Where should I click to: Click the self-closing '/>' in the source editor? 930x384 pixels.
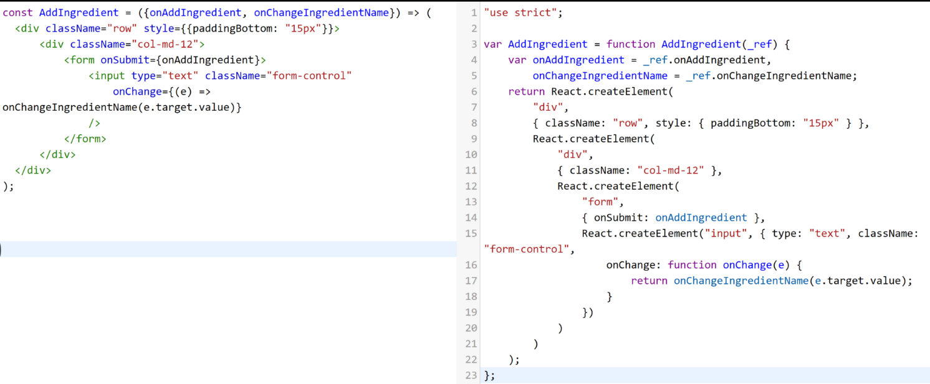[94, 123]
